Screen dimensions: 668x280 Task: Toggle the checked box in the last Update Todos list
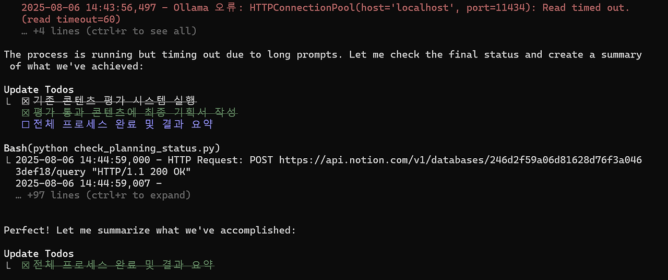26,265
